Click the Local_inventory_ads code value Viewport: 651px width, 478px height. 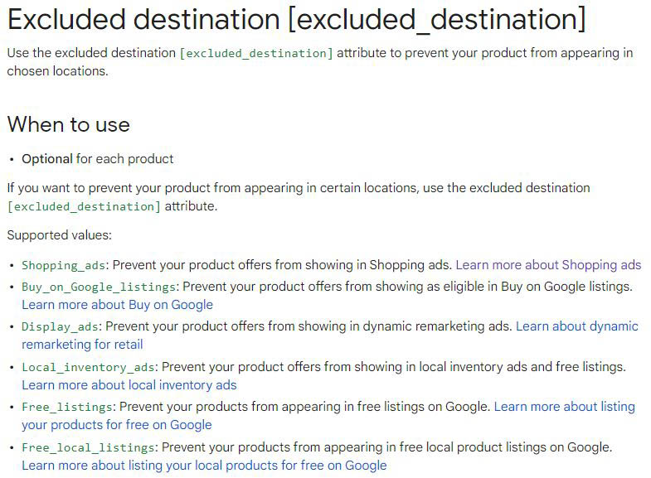[88, 367]
